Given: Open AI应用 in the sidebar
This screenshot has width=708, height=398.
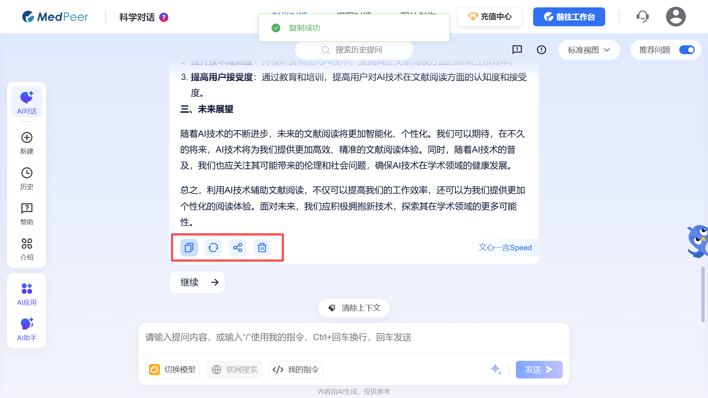Looking at the screenshot, I should (26, 293).
